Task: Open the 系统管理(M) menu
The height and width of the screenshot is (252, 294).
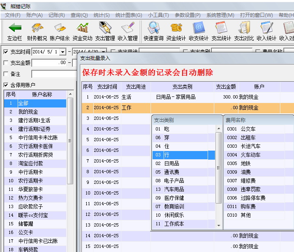Action: (220, 15)
